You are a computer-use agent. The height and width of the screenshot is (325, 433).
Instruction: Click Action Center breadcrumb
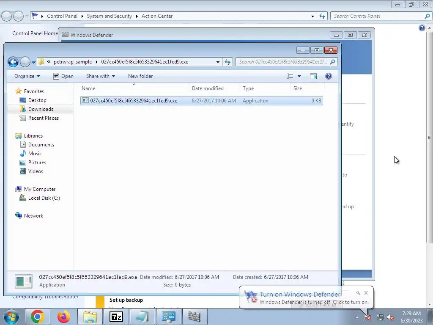click(157, 16)
